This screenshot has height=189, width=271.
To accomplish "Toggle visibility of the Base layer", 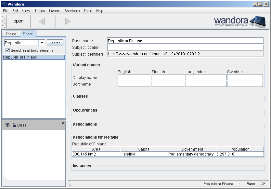I will pos(8,125).
